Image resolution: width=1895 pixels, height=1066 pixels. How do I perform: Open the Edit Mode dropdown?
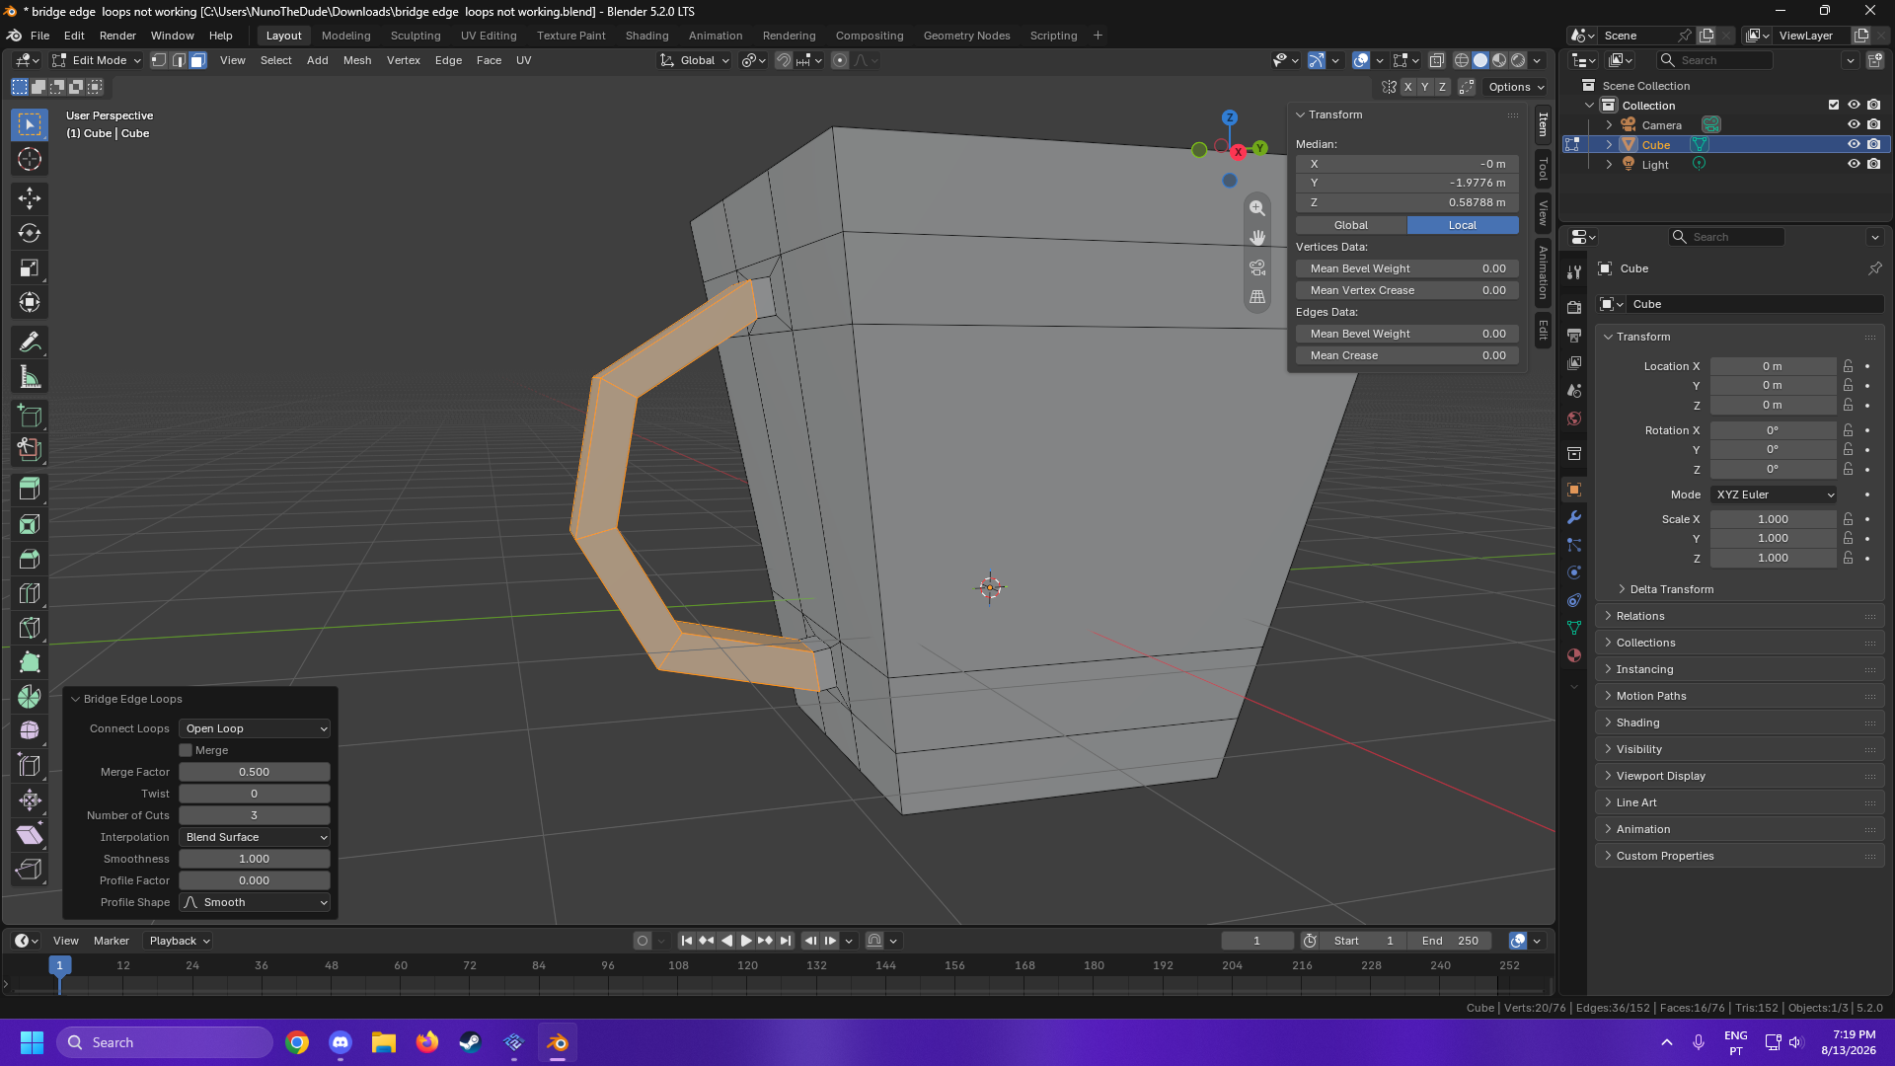click(x=98, y=60)
